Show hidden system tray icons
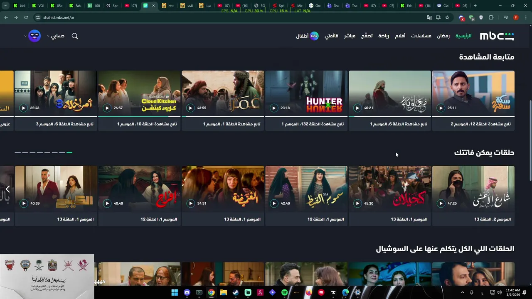The height and width of the screenshot is (299, 532). [x=463, y=293]
